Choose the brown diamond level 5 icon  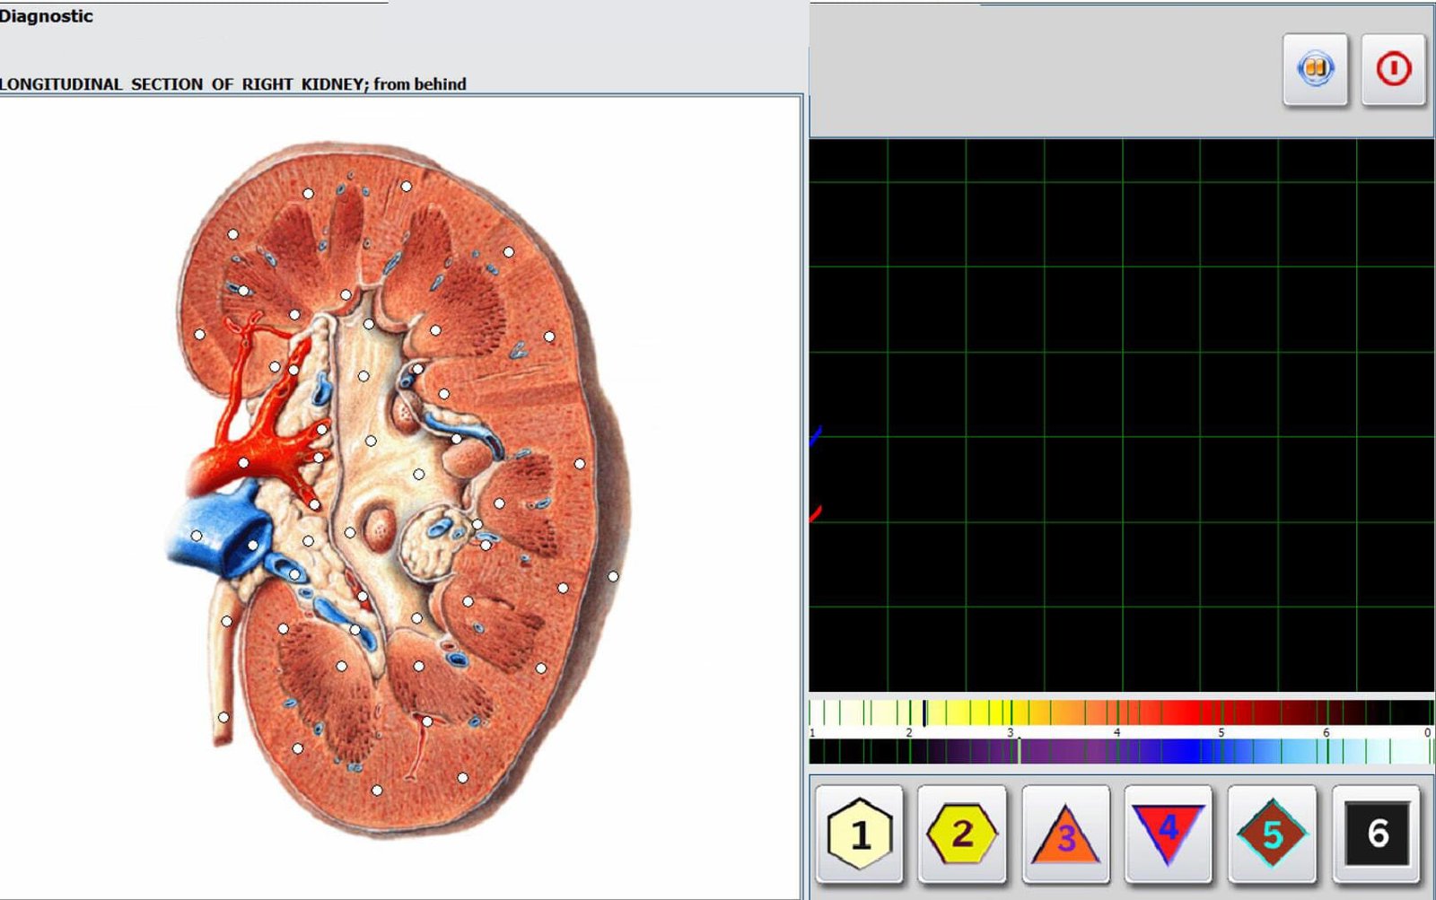[x=1272, y=834]
